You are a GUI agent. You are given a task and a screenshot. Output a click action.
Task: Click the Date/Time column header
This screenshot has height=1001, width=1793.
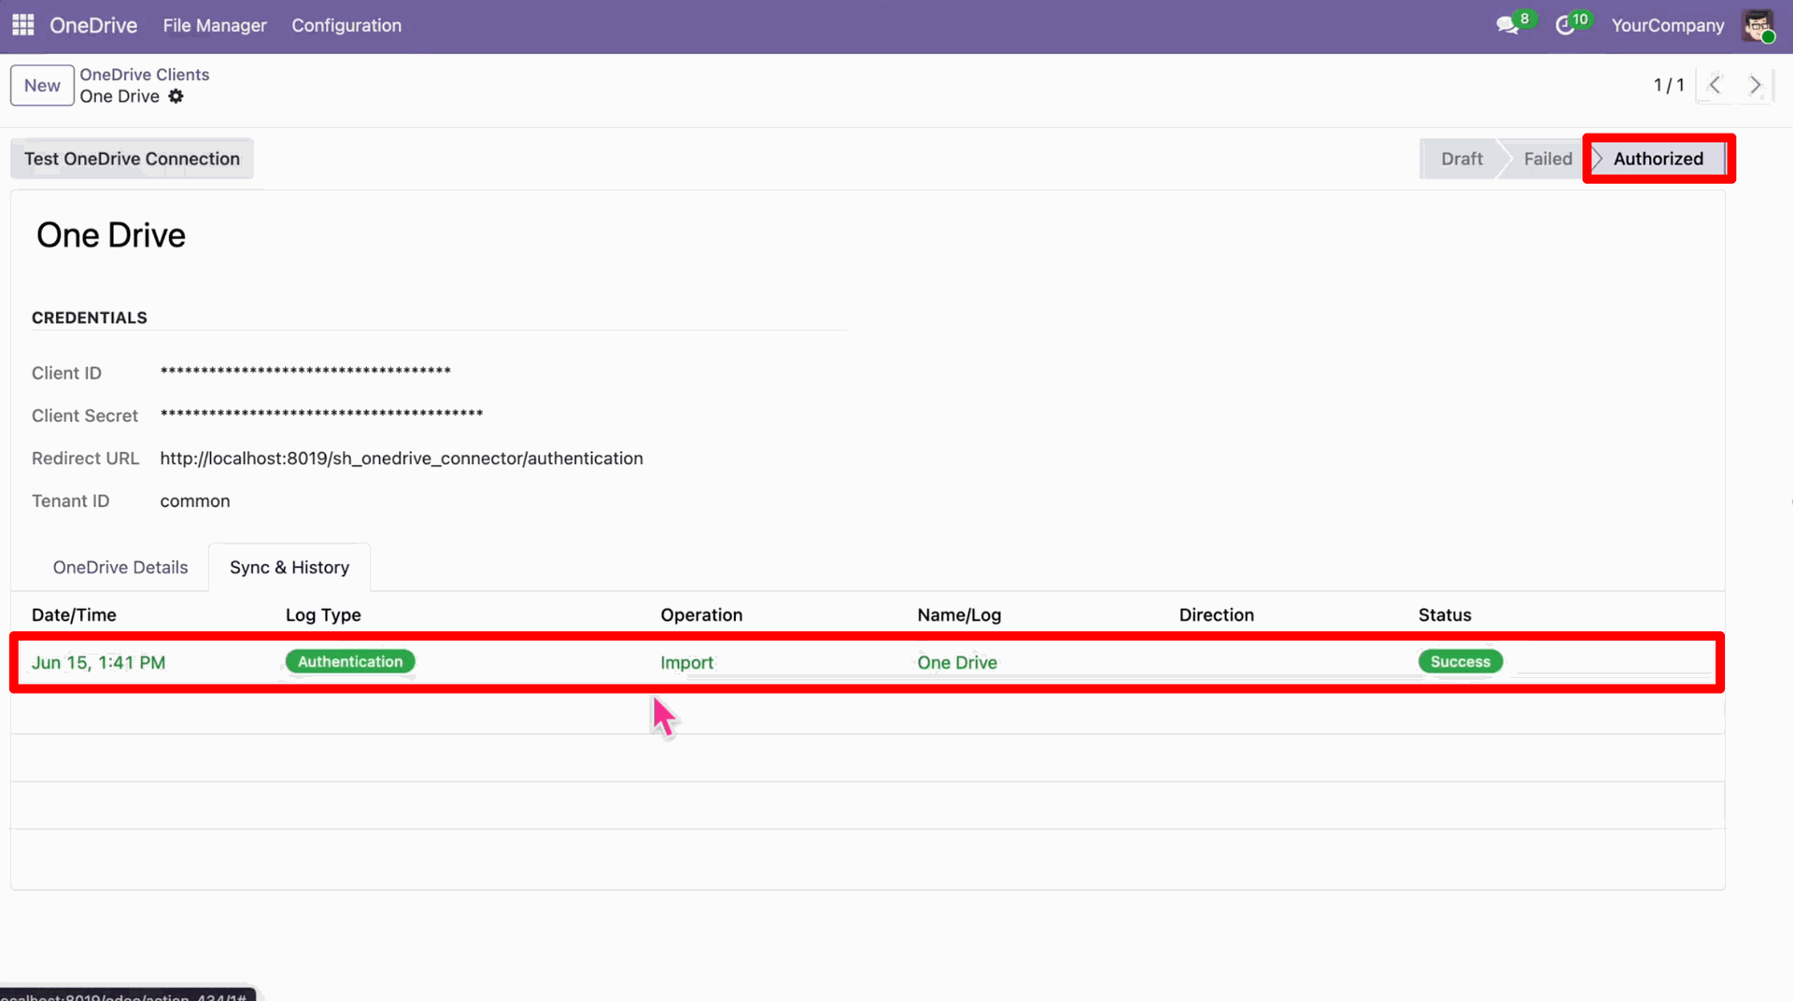click(x=74, y=615)
